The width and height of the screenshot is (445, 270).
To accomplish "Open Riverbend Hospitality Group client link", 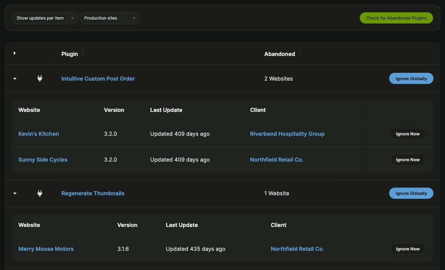I will [287, 134].
